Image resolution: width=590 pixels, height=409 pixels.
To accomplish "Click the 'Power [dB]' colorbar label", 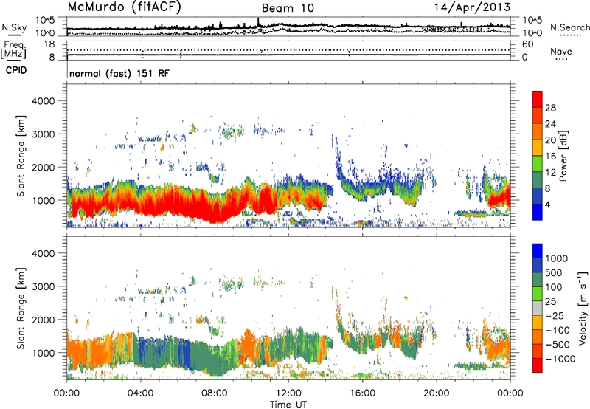I will 563,156.
